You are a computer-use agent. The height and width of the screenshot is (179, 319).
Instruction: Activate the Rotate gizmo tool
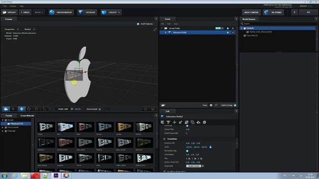(x=29, y=109)
